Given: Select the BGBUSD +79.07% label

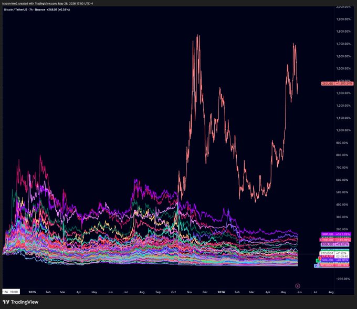Looking at the screenshot, I should (335, 244).
